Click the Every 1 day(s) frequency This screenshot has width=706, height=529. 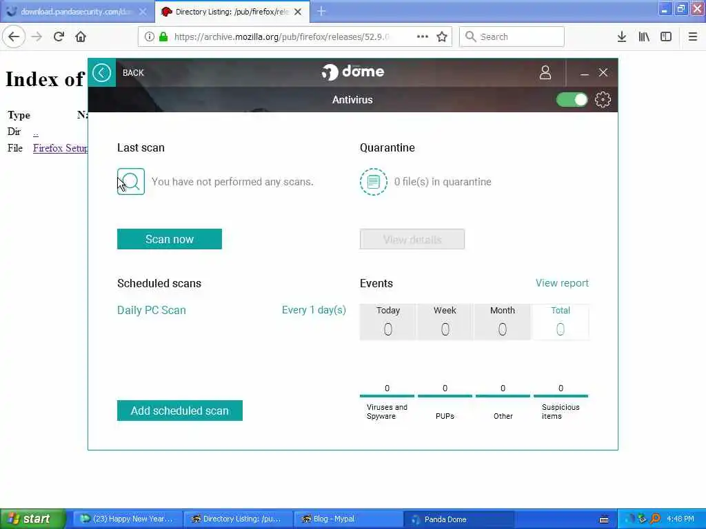tap(314, 310)
